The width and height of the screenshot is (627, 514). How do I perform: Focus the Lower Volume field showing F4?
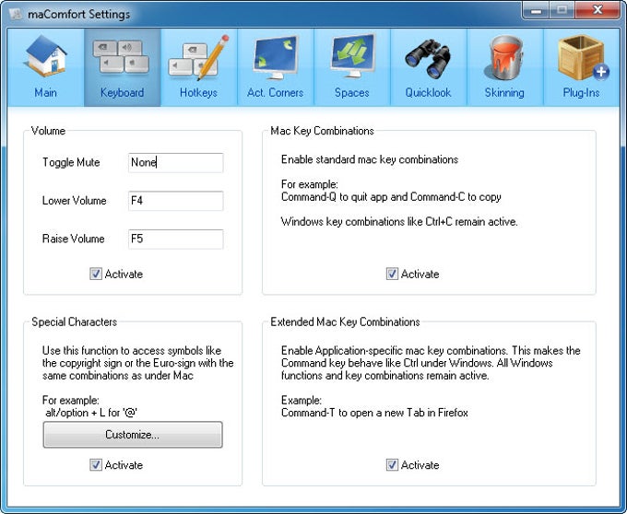point(175,201)
